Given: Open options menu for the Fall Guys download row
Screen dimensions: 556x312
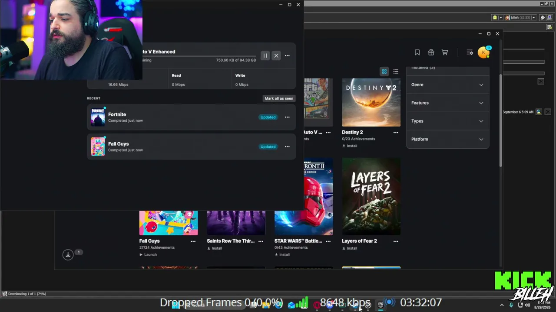Looking at the screenshot, I should pyautogui.click(x=287, y=146).
